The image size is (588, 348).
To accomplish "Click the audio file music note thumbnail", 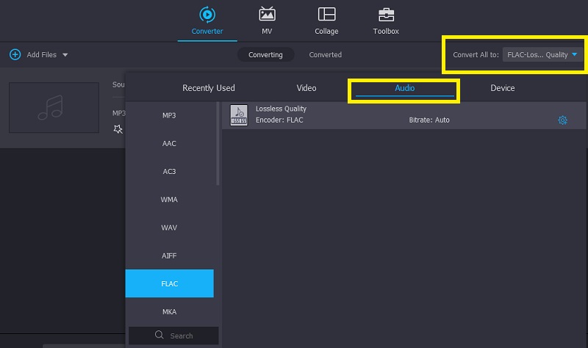I will coord(54,107).
